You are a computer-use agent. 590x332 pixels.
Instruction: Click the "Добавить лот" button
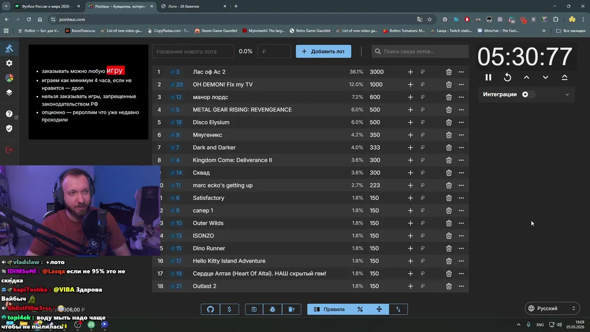[x=324, y=51]
